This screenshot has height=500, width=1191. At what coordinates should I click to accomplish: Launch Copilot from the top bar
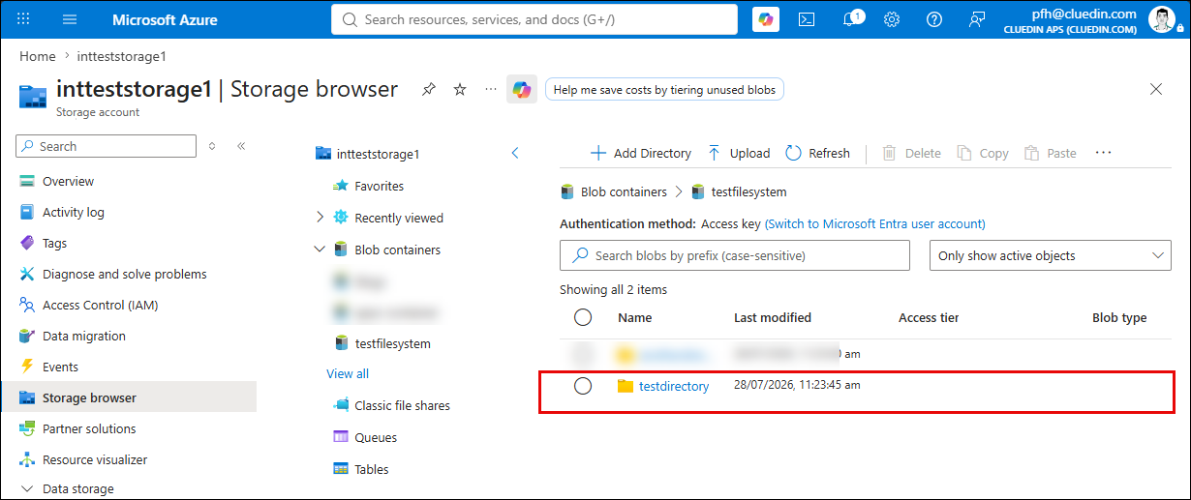click(766, 19)
